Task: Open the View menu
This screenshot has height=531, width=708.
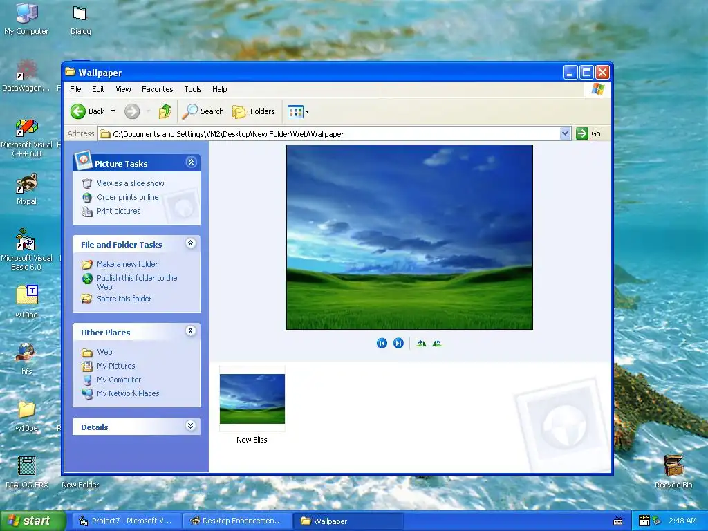Action: [123, 89]
